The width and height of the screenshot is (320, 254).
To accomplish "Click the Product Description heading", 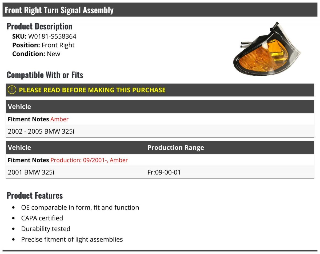I will pos(39,26).
